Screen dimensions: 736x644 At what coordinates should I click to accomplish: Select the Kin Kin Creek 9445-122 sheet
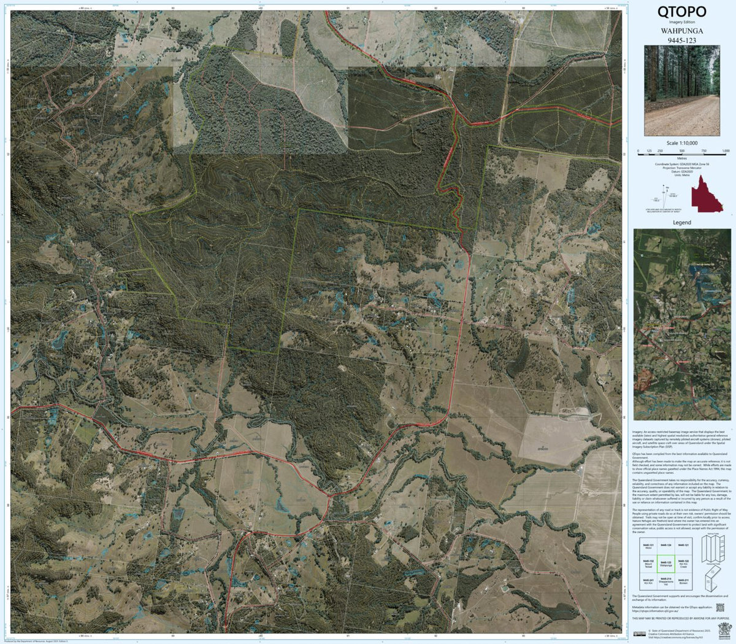[684, 564]
